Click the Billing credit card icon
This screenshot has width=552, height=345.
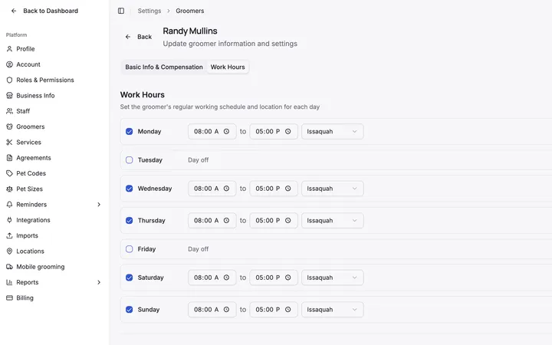(x=9, y=297)
